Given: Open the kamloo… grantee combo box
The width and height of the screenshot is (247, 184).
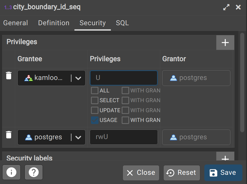Looking at the screenshot, I should pos(51,78).
